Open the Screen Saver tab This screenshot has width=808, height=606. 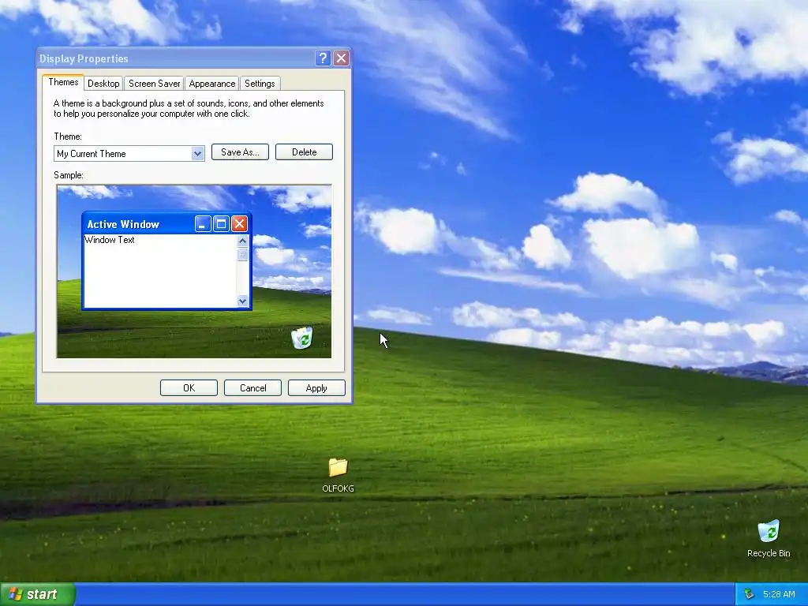point(154,84)
